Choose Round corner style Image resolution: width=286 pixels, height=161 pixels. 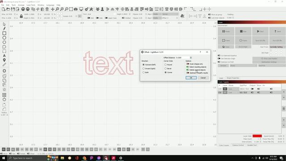click(x=165, y=64)
